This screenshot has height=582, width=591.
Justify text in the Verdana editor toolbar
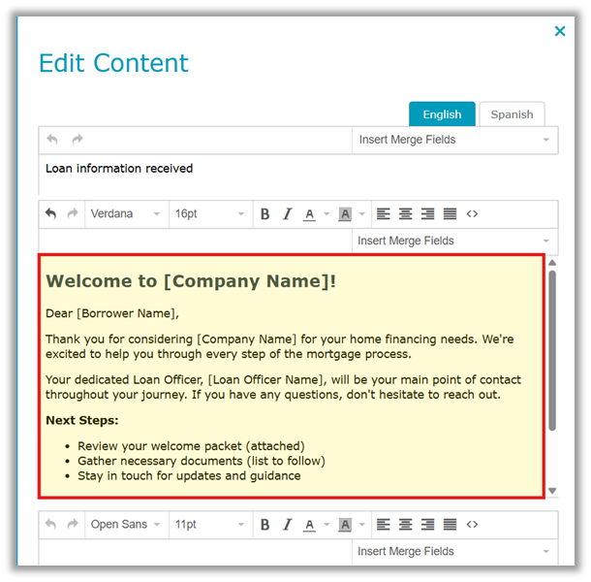coord(450,214)
